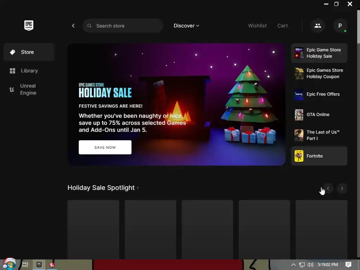This screenshot has width=360, height=270.
Task: Click the Epic Games logo
Action: (29, 25)
